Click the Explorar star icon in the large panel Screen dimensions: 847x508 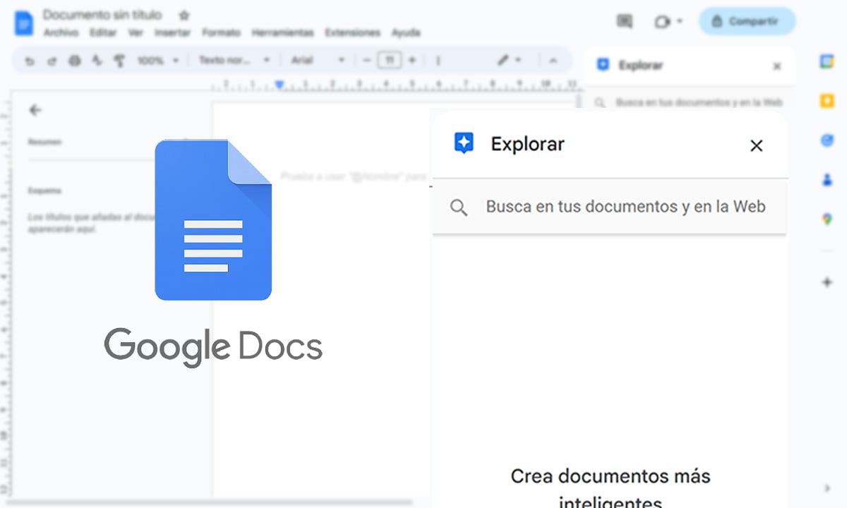coord(464,143)
